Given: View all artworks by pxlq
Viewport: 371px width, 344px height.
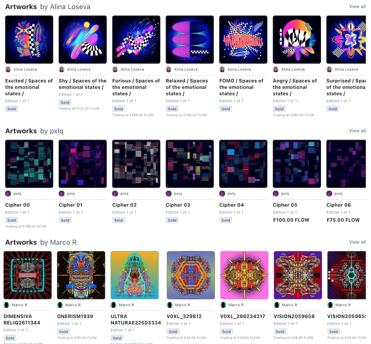Looking at the screenshot, I should [x=357, y=131].
